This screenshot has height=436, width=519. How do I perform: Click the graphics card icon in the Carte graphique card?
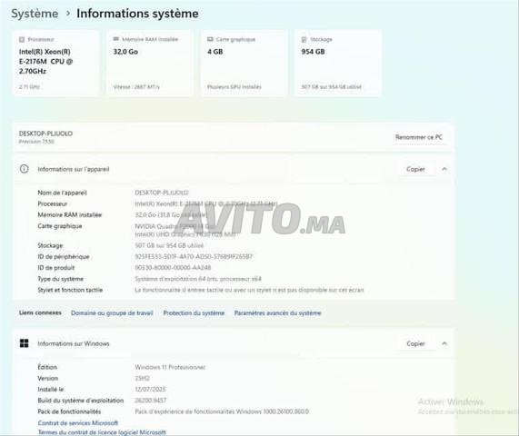210,39
